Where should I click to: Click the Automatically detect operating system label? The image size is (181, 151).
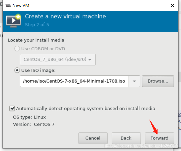click(x=86, y=108)
